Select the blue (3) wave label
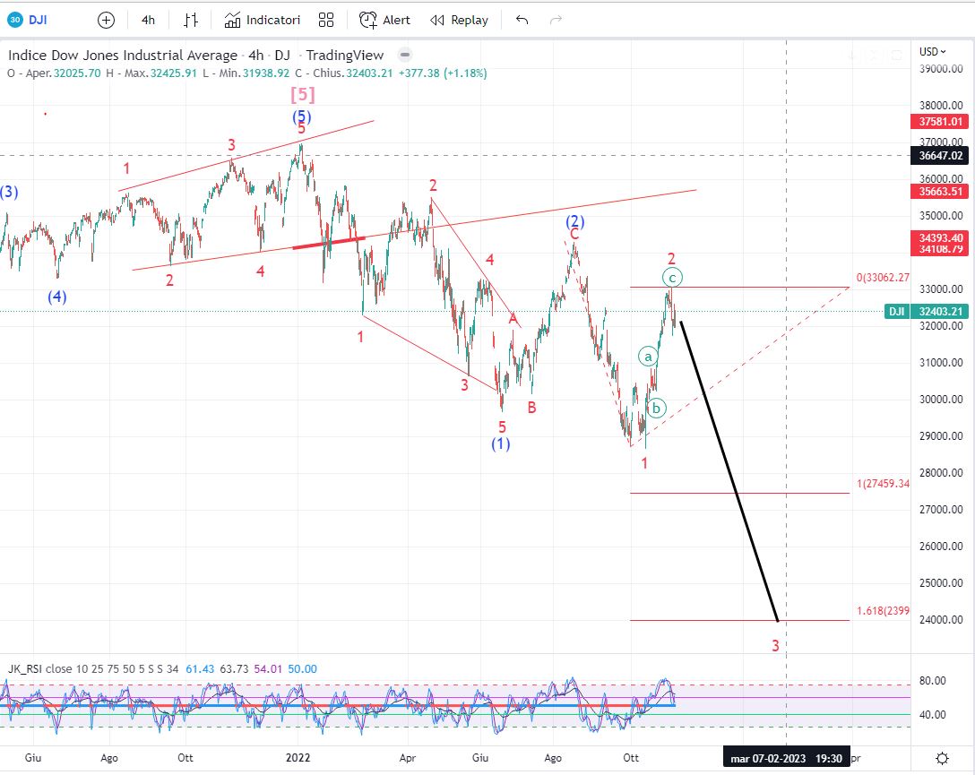Screen dimensions: 975x775 (x=9, y=192)
